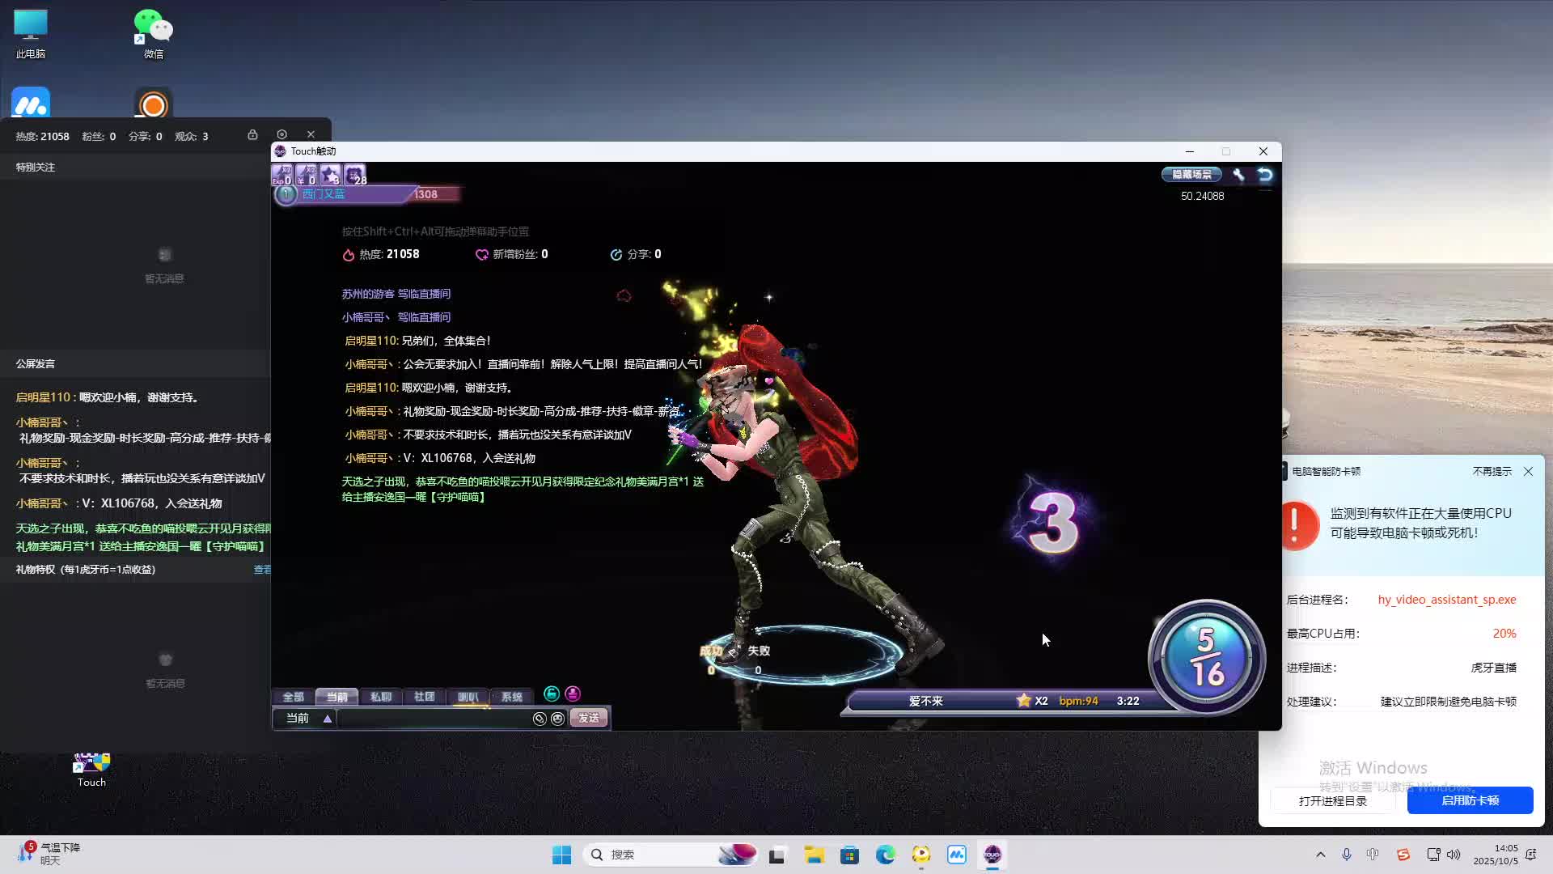Switch to the 系统 chat tab
The height and width of the screenshot is (874, 1553).
tap(511, 697)
